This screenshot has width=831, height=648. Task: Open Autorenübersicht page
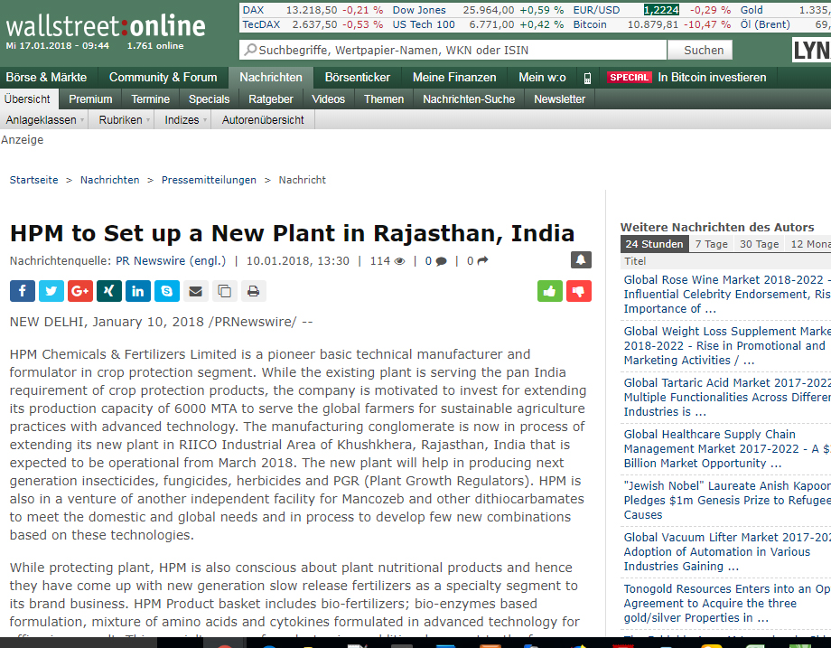pyautogui.click(x=263, y=120)
